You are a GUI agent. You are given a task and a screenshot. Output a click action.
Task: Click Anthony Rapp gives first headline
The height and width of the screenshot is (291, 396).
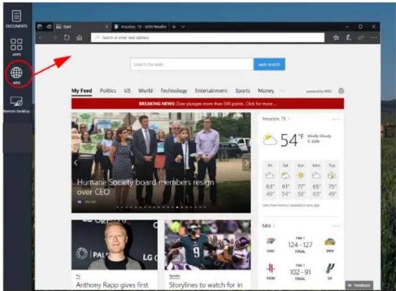pyautogui.click(x=112, y=285)
